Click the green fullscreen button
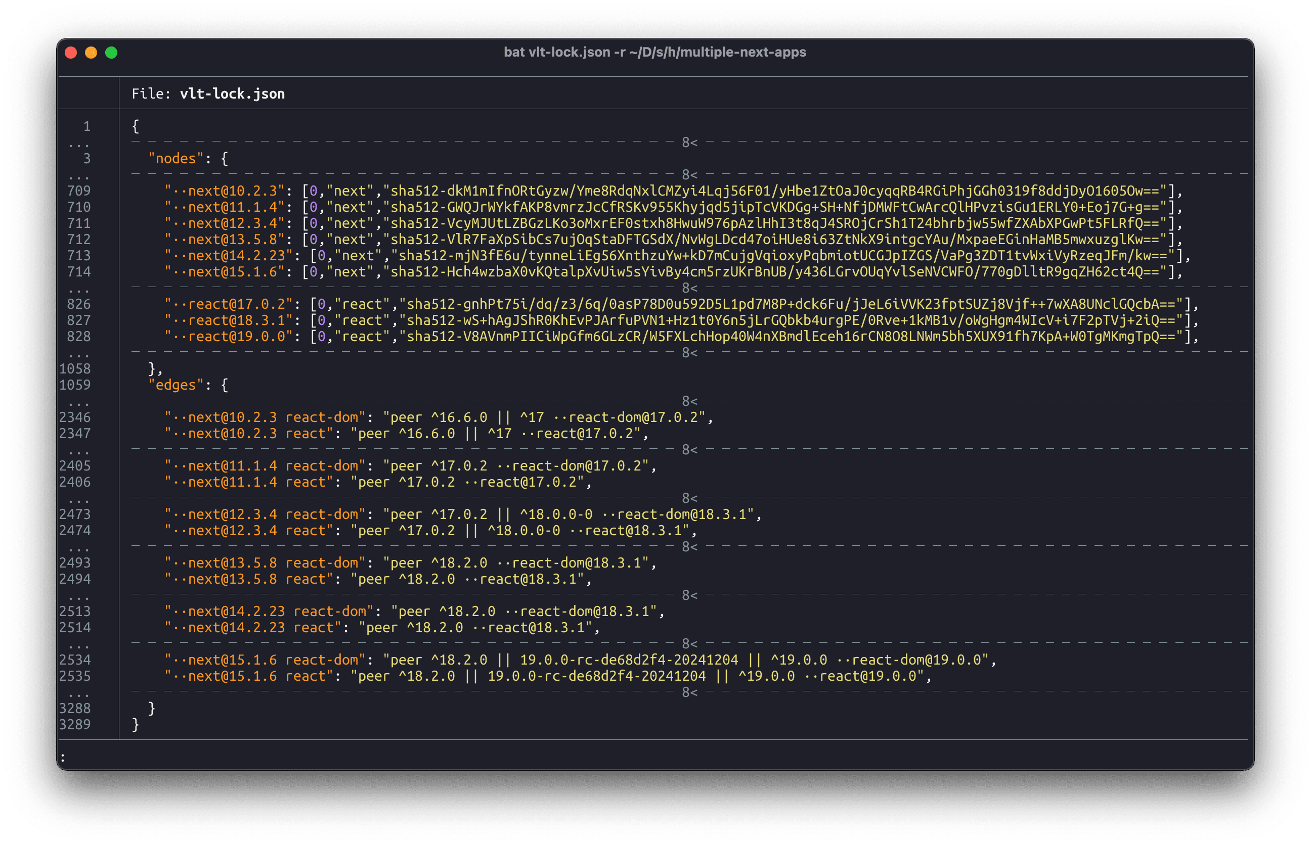Screen dimensions: 1311x845 [x=111, y=52]
